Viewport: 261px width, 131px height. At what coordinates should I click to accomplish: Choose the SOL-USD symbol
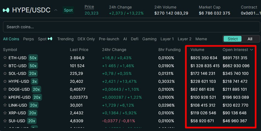[17, 73]
